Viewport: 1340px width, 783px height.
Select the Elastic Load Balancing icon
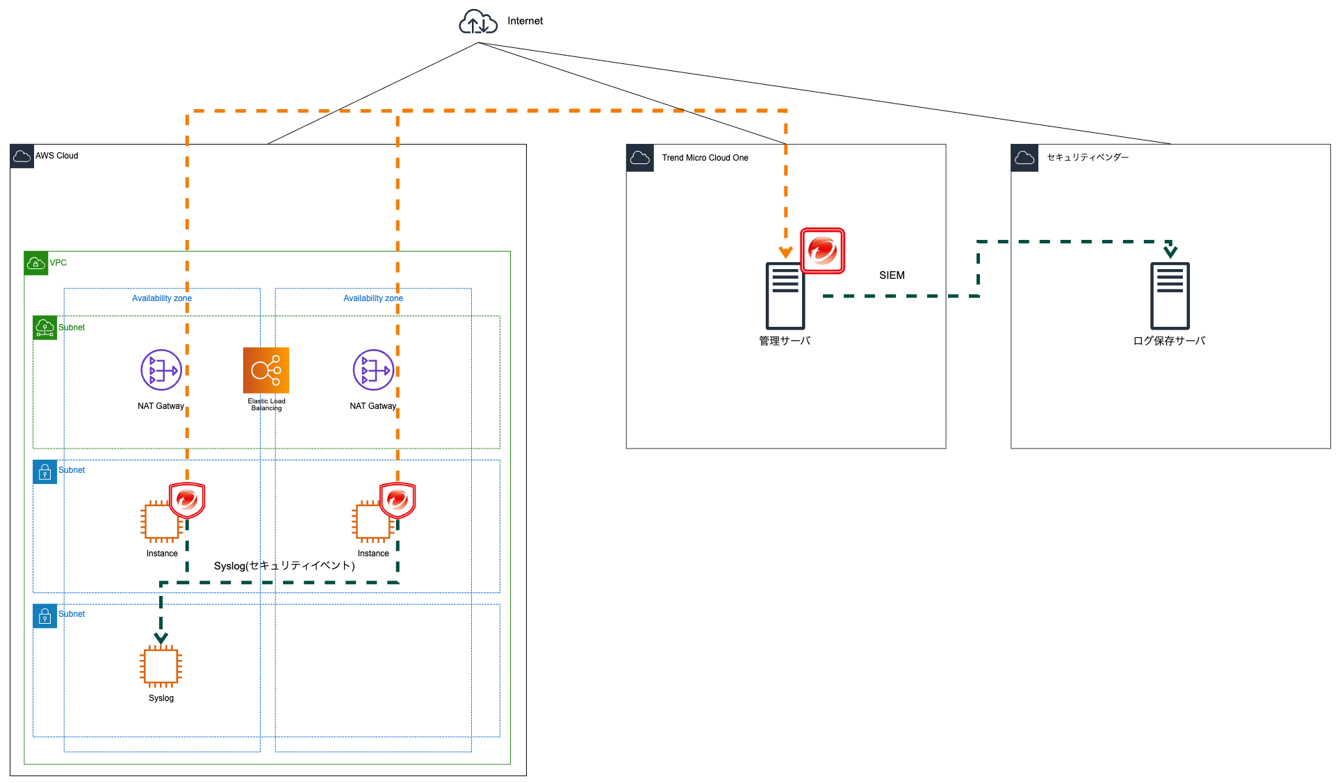click(266, 370)
